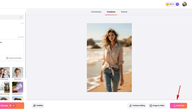
Task: Click the pencil icon on Continue Editing
Action: [131, 106]
